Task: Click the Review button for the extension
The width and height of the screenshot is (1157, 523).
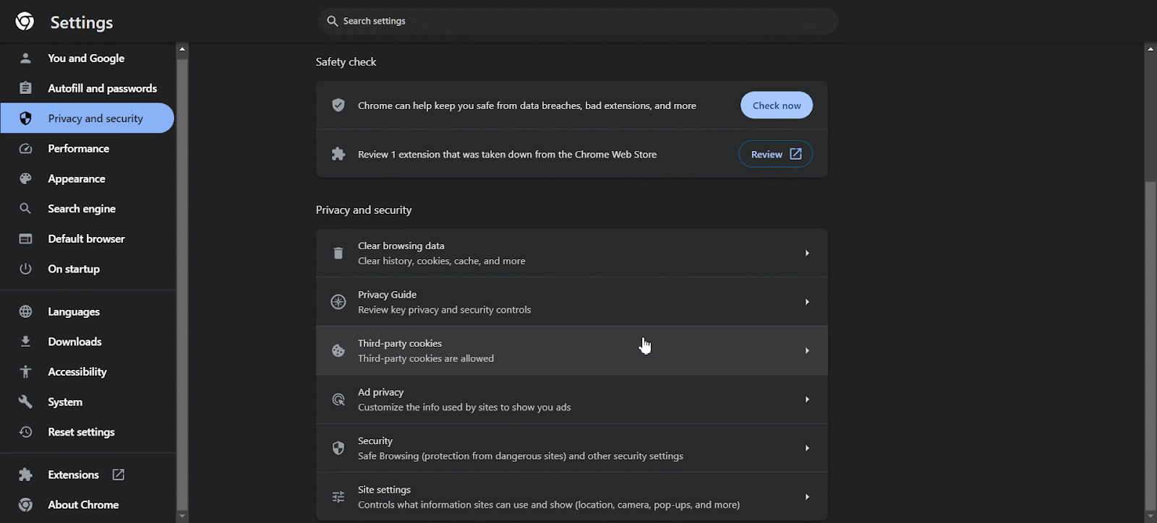Action: [x=774, y=153]
